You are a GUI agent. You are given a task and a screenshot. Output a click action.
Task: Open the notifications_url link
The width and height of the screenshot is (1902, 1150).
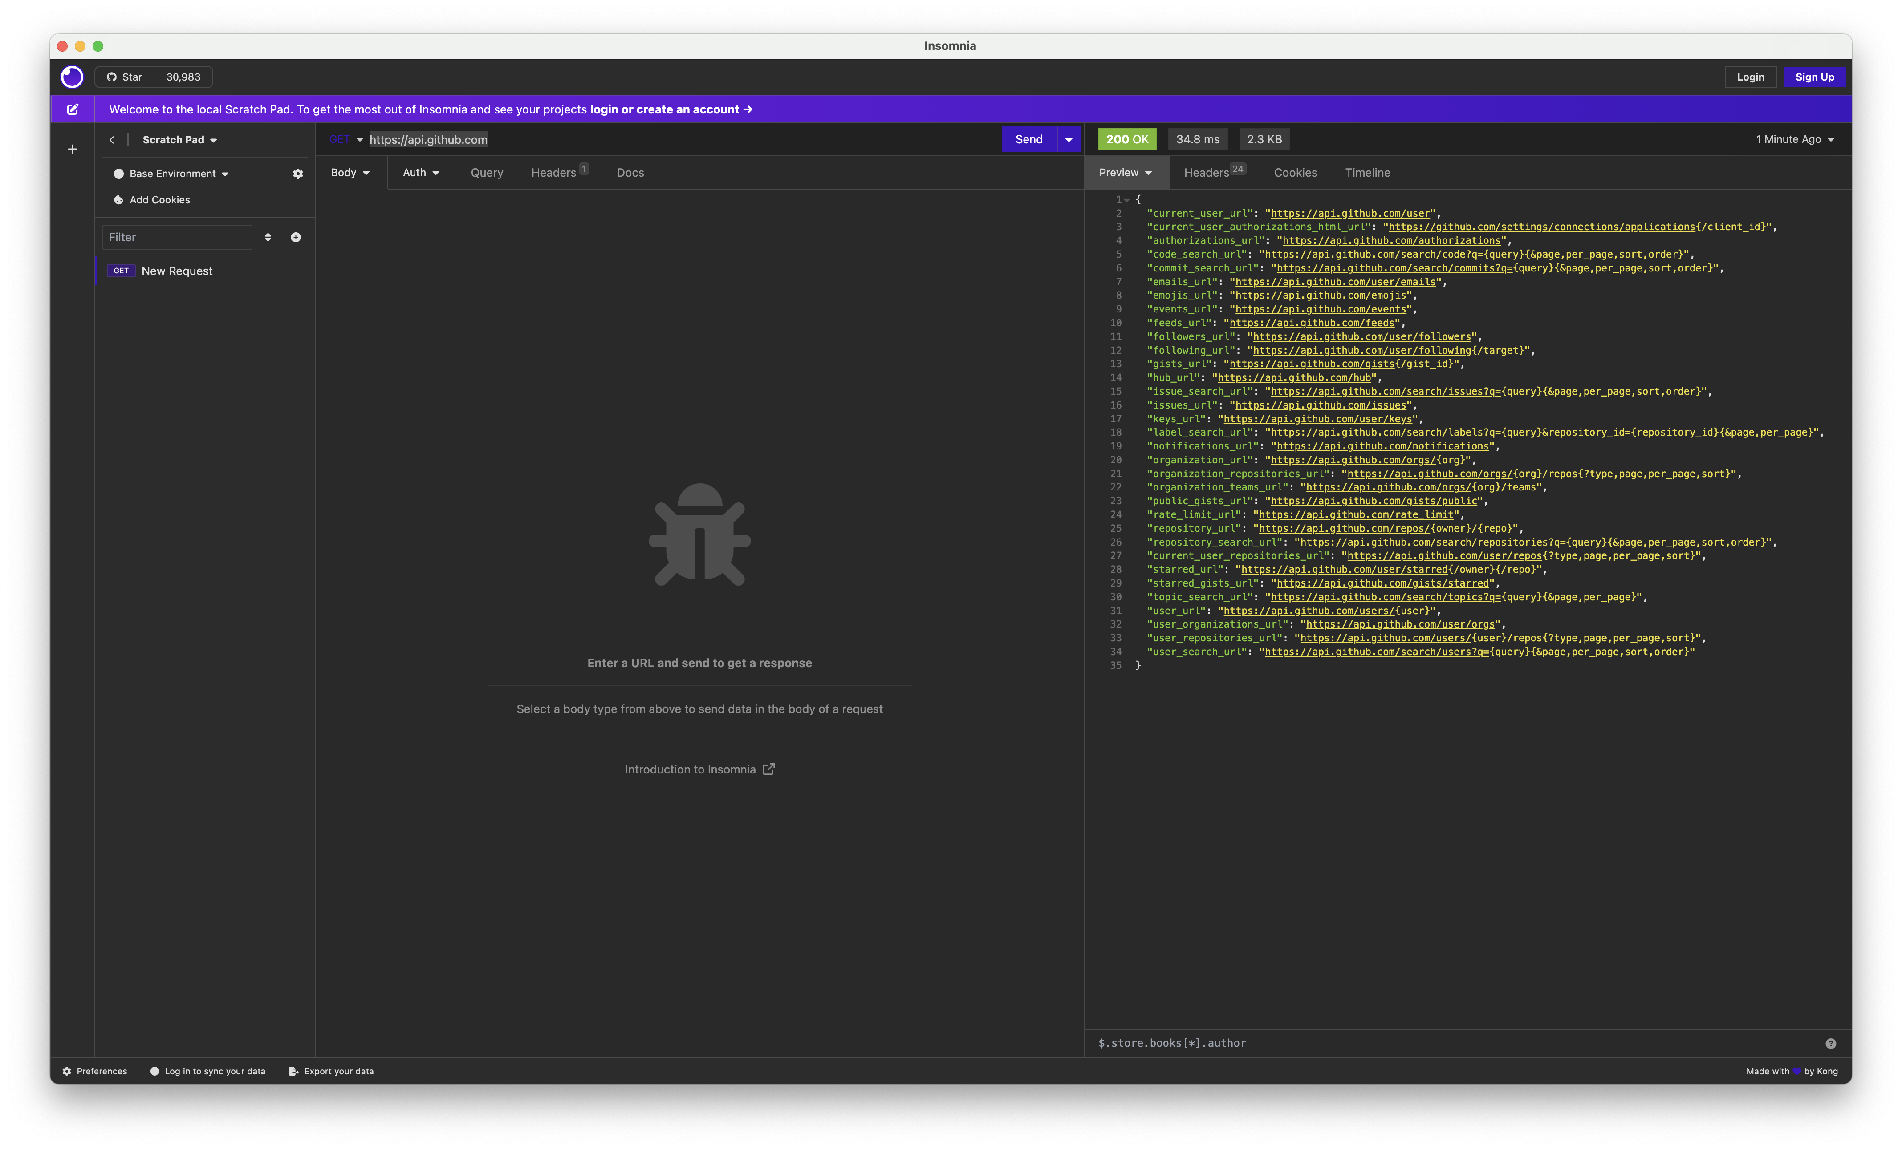tap(1382, 446)
